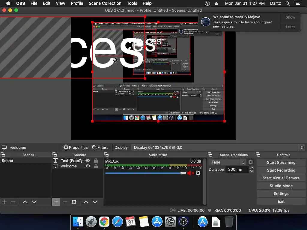Move scene down in Scenes list
This screenshot has height=230, width=307.
pos(34,202)
